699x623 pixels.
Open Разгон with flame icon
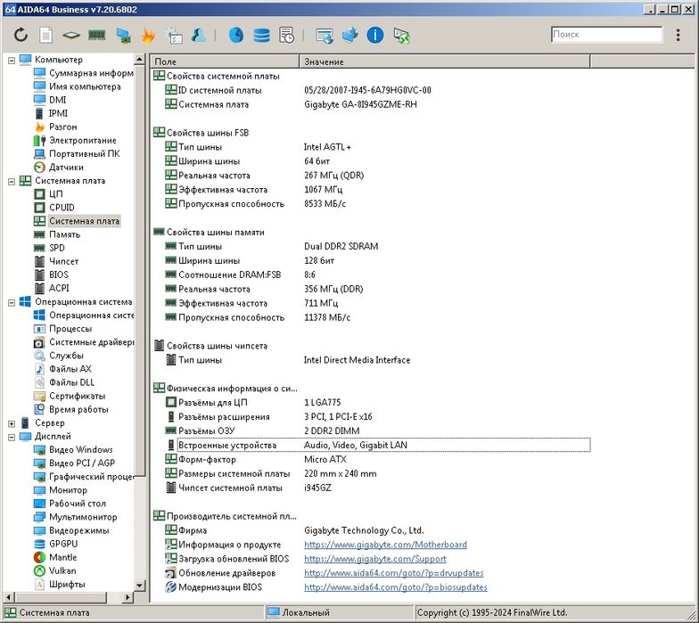[62, 127]
